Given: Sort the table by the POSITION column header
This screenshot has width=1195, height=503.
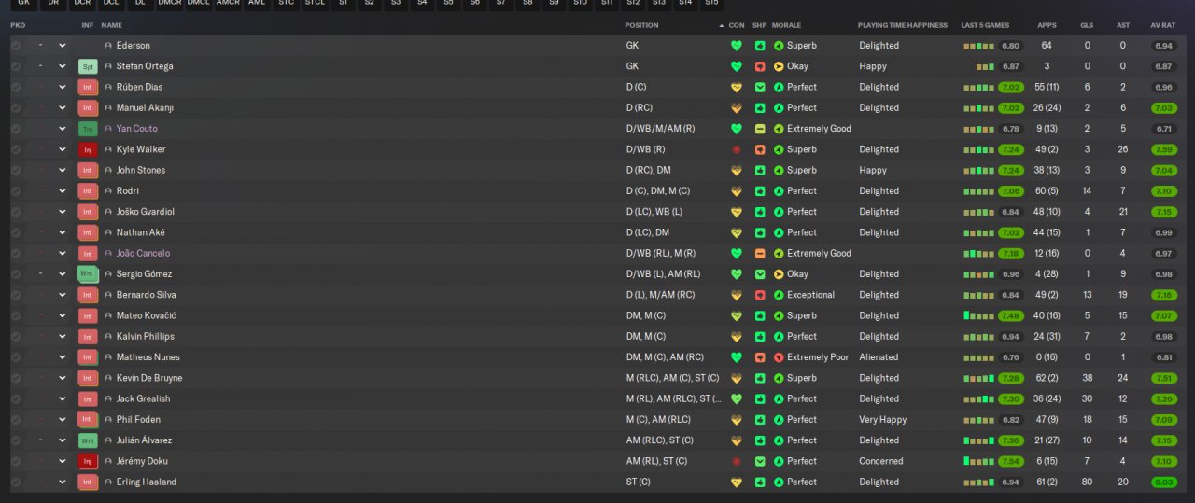Looking at the screenshot, I should coord(641,25).
